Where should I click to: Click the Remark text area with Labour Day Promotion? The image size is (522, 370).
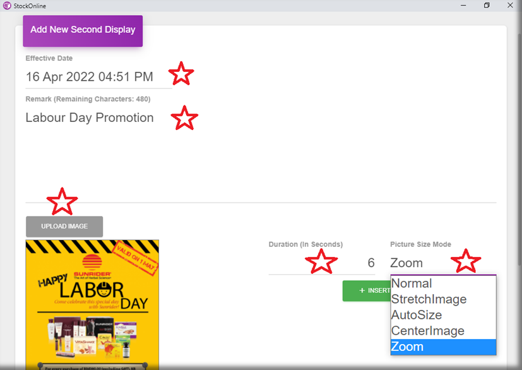coord(90,118)
